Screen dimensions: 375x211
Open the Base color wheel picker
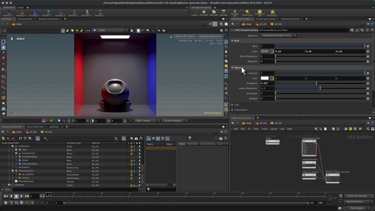272,51
